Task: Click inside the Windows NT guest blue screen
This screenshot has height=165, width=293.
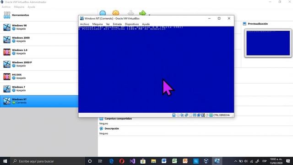Action: tap(156, 69)
